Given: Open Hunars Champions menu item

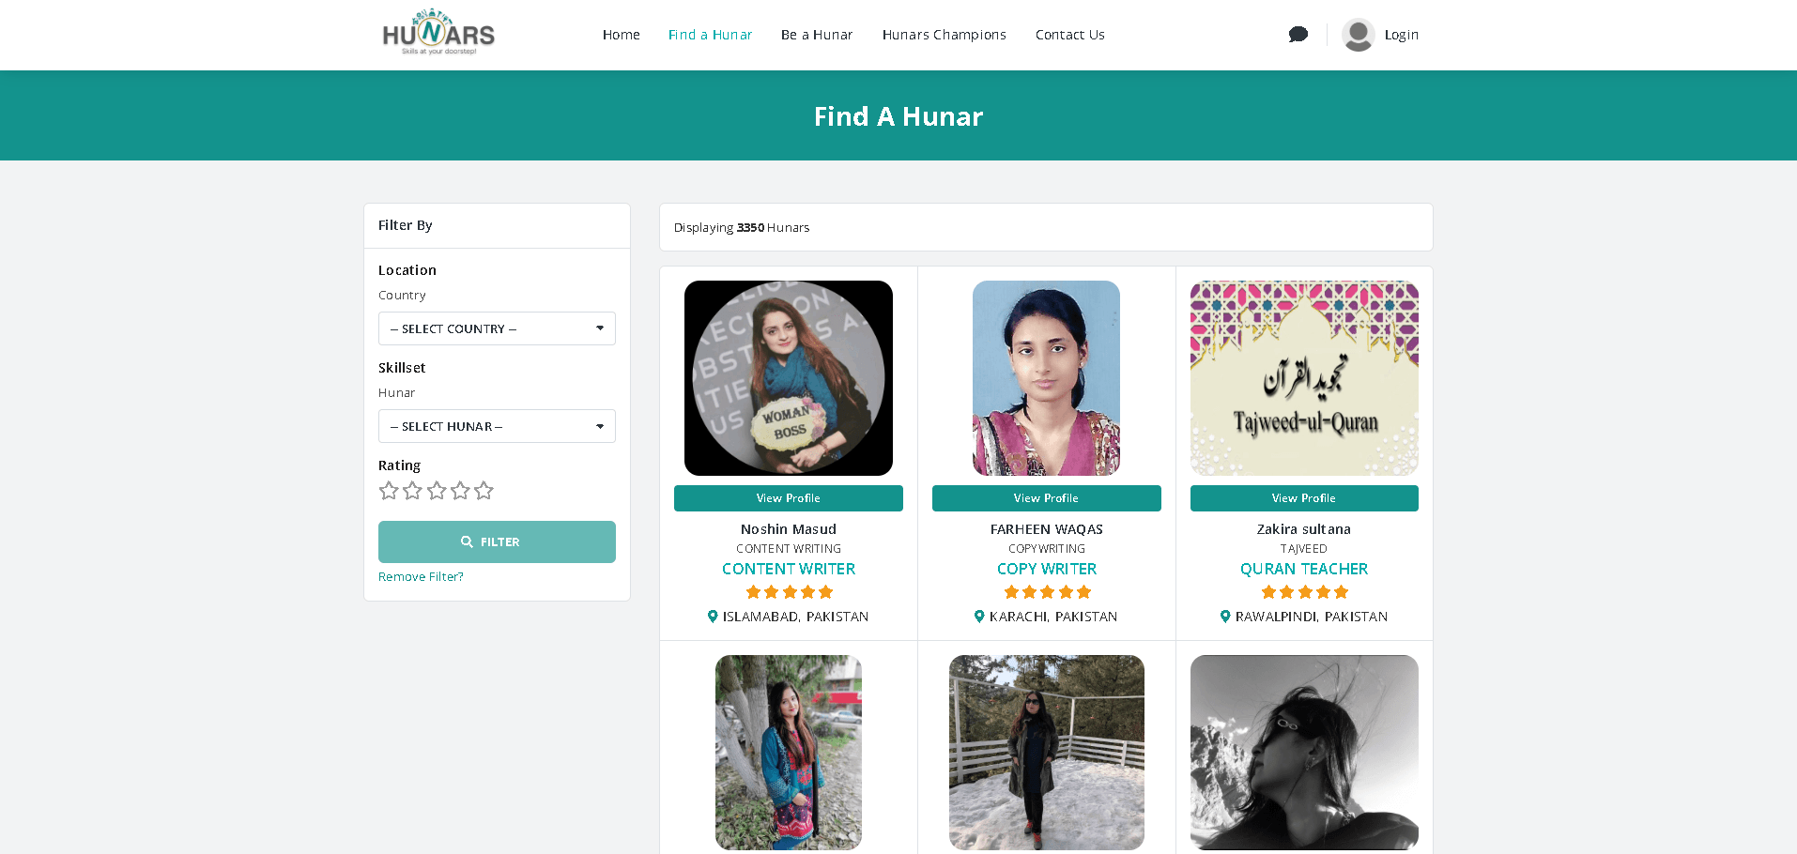Looking at the screenshot, I should (x=945, y=35).
